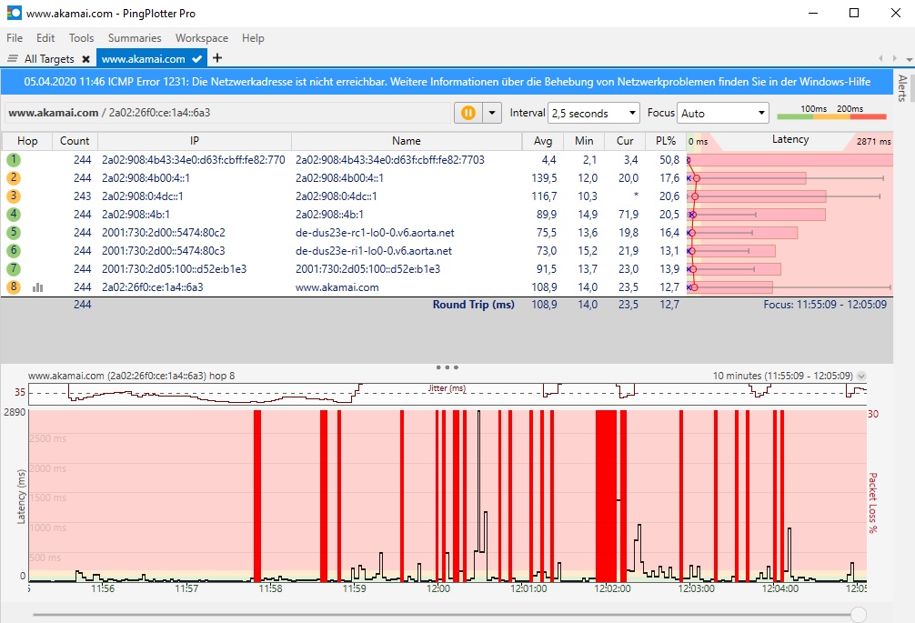Screen dimensions: 915x623
Task: Open the Edit menu
Action: pyautogui.click(x=45, y=38)
